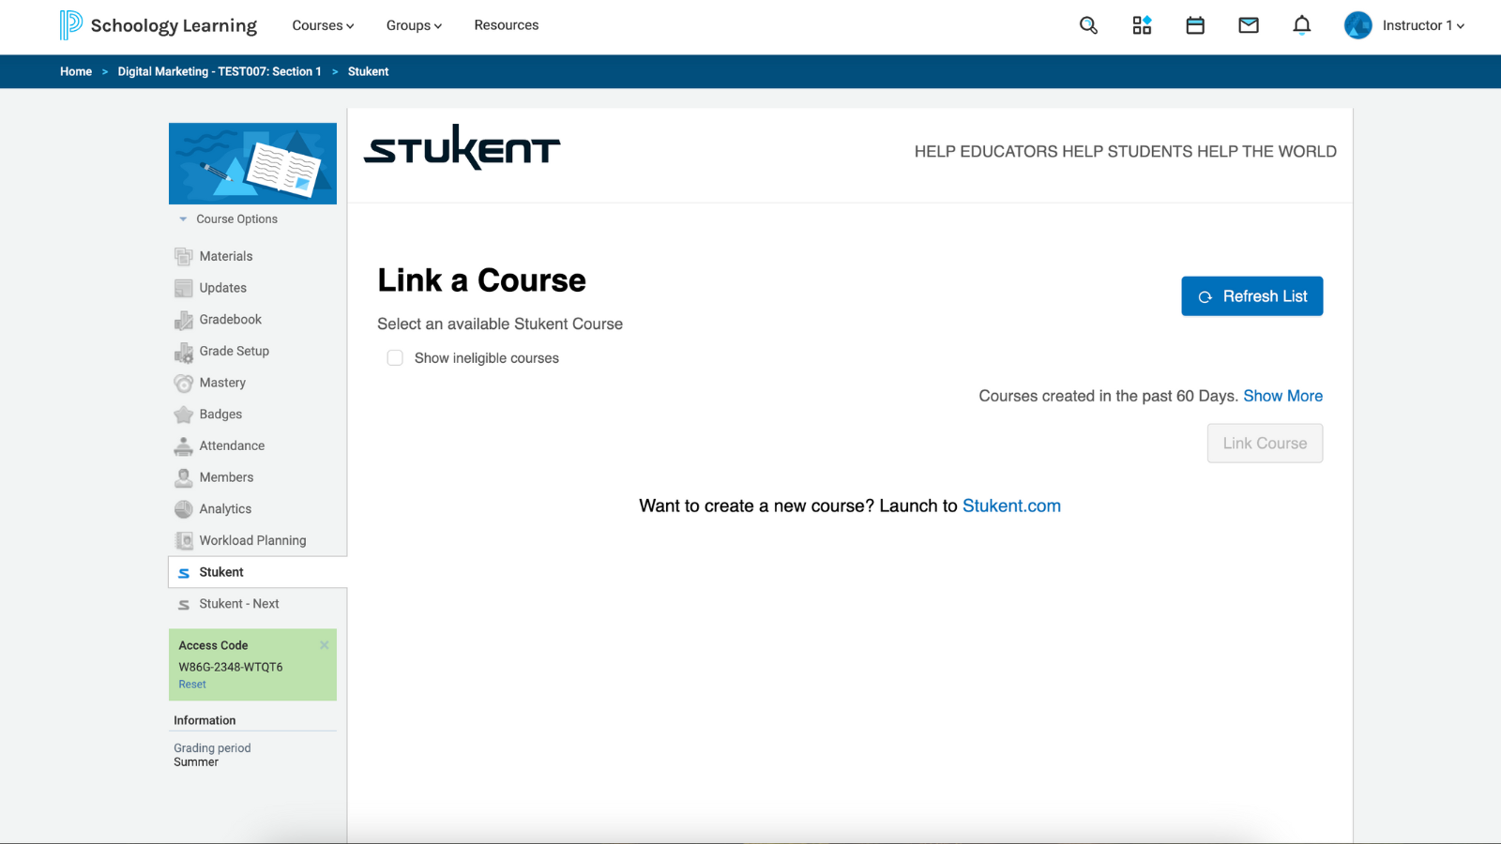
Task: Click the Stukent logo in the header
Action: point(462,147)
